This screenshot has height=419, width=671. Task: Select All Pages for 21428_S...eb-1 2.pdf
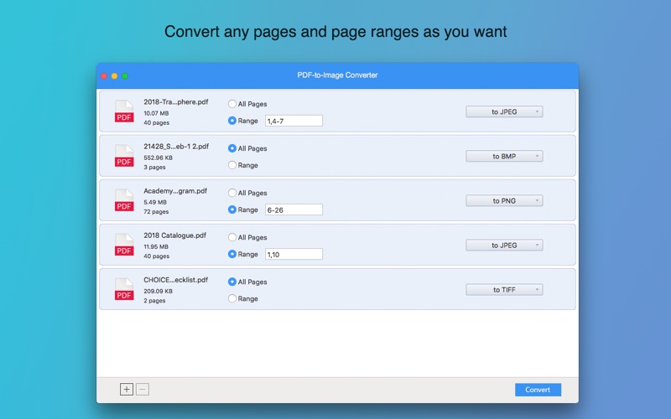tap(232, 148)
